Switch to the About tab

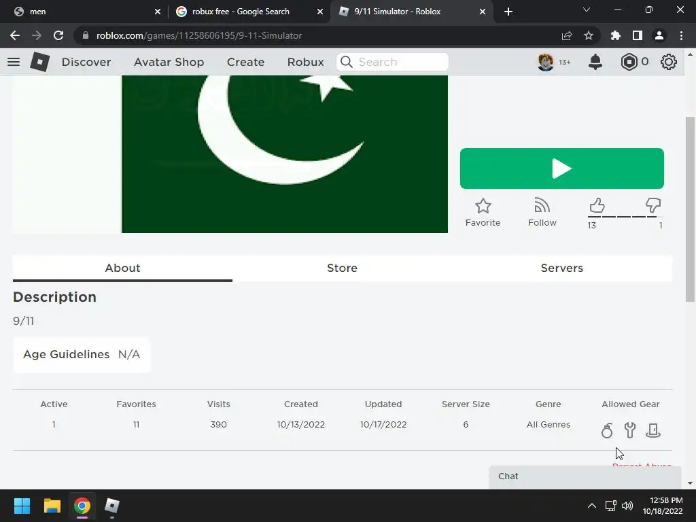pyautogui.click(x=122, y=268)
